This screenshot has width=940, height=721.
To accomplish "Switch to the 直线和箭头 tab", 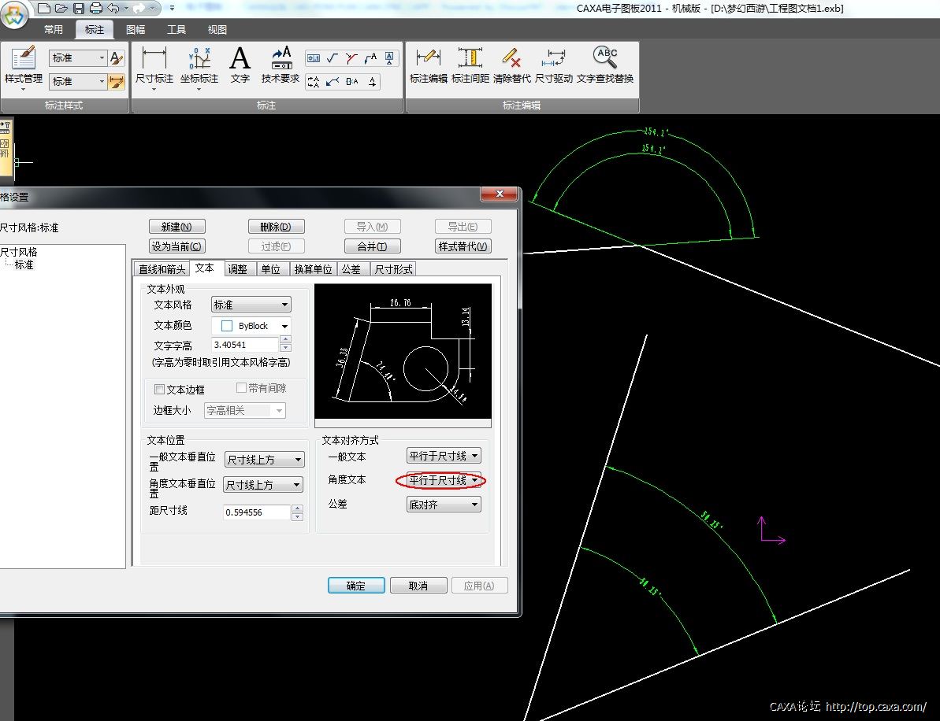I will point(162,269).
